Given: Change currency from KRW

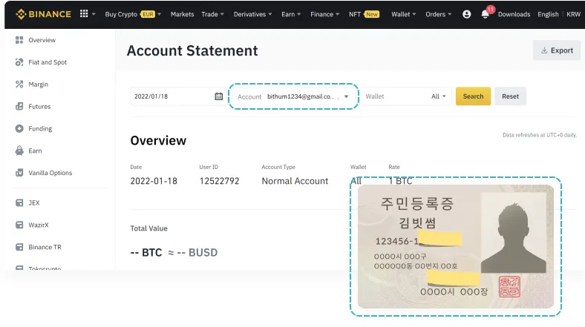Looking at the screenshot, I should point(573,14).
